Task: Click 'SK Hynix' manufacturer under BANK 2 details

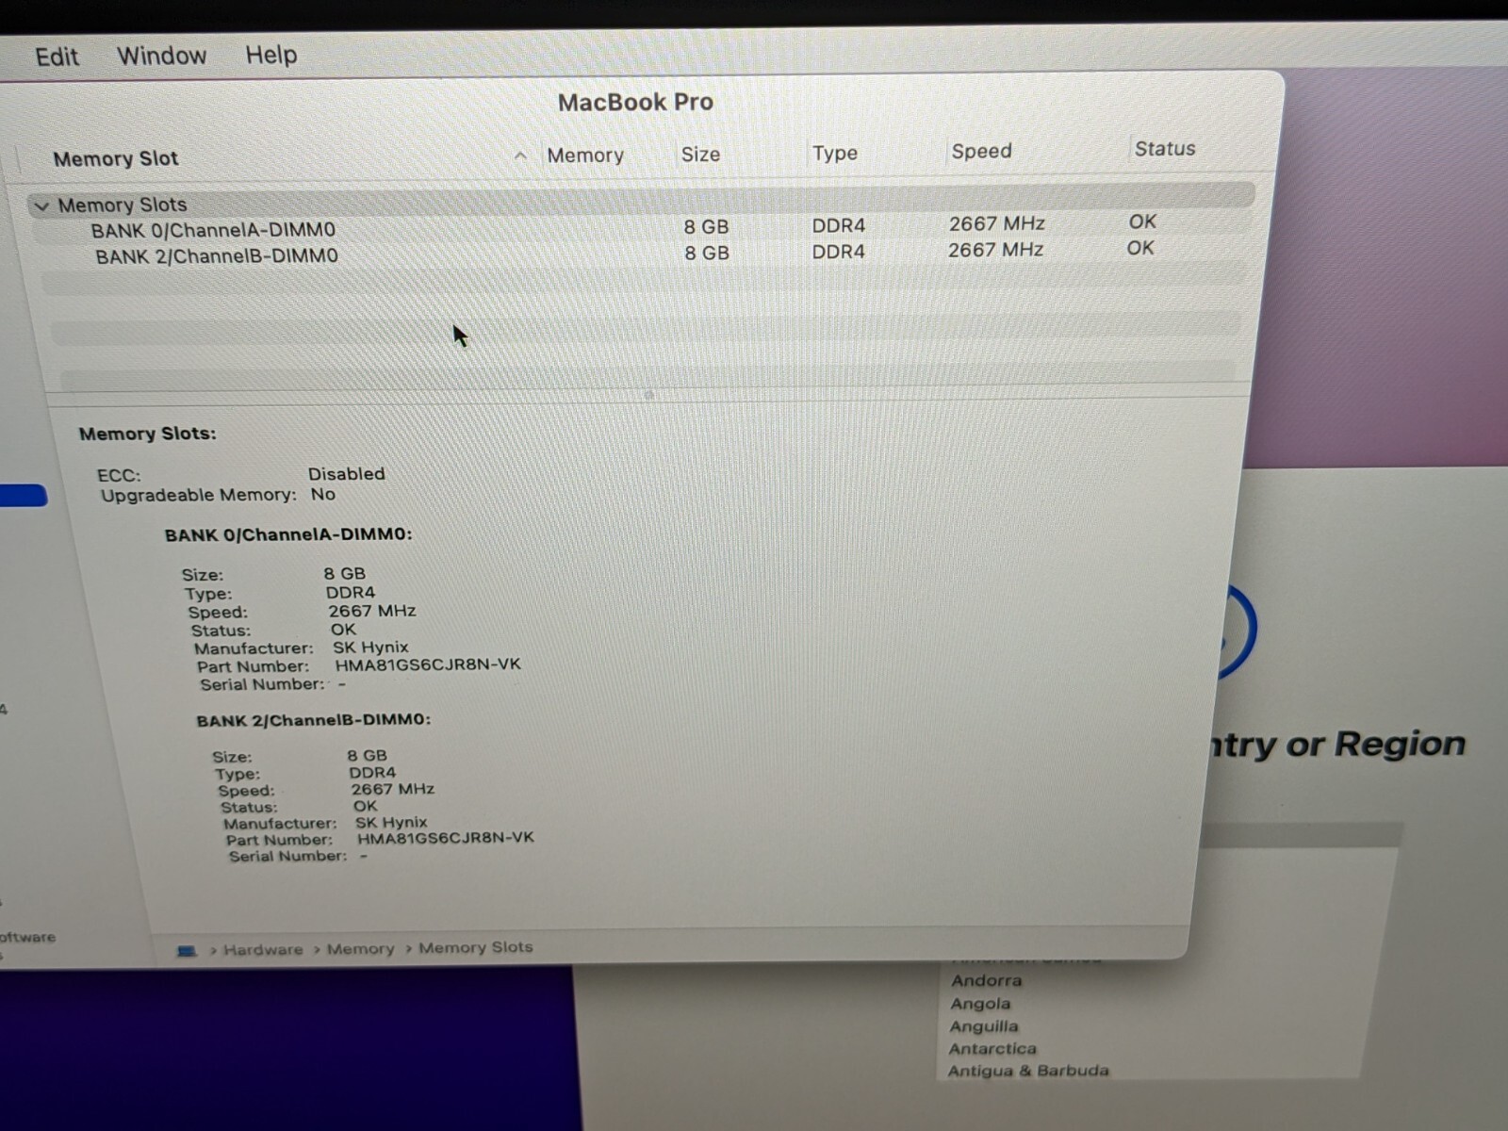Action: (x=391, y=822)
